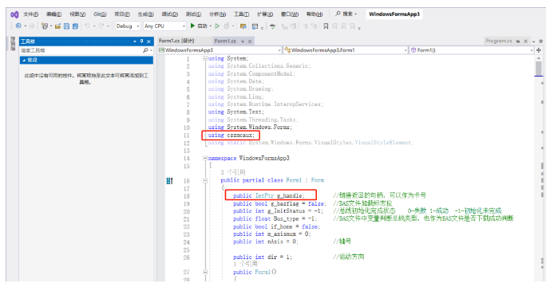This screenshot has height=291, width=554.
Task: Click the window layout toolbar icon
Action: [x=255, y=26]
